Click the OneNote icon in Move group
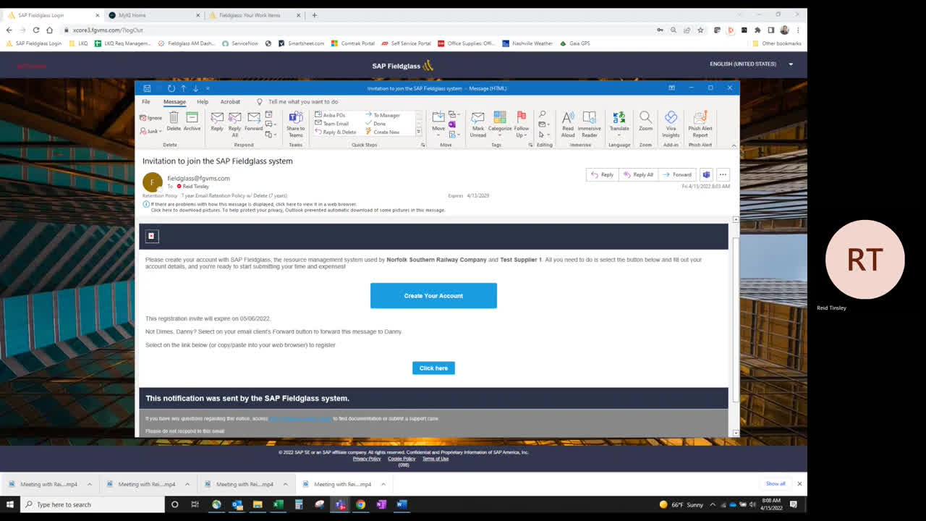Viewport: 926px width, 521px height. click(452, 124)
